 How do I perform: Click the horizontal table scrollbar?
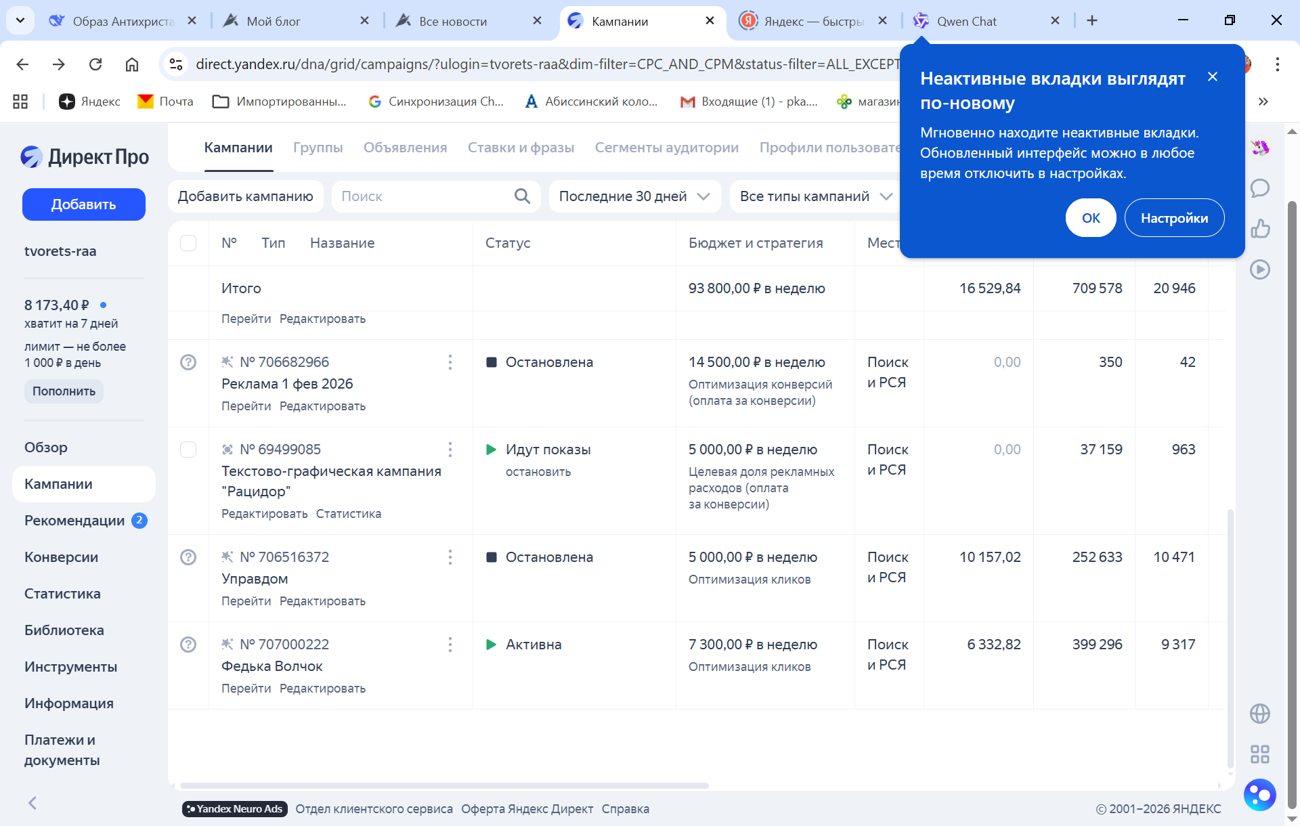click(444, 786)
